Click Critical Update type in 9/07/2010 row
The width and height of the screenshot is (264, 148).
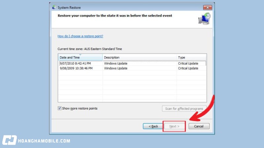tap(188, 63)
